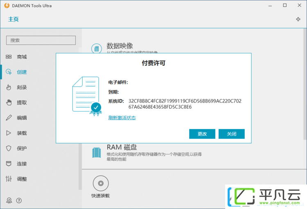The width and height of the screenshot is (307, 209).
Task: Click the RAM 磁盘 chip icon
Action: pos(97,153)
